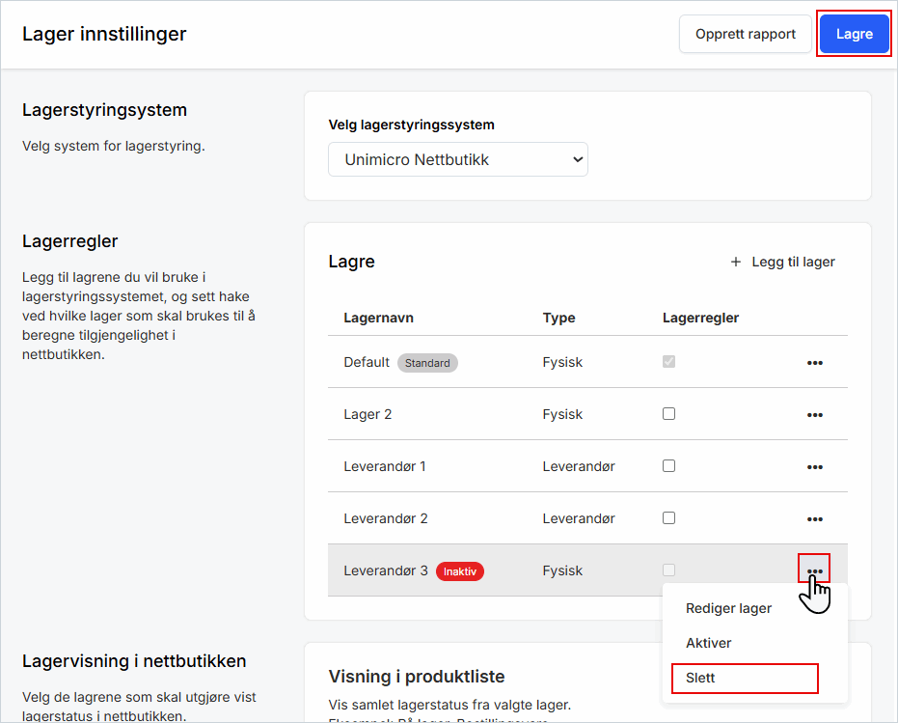Click the Legg til lager link
The height and width of the screenshot is (723, 898).
793,262
